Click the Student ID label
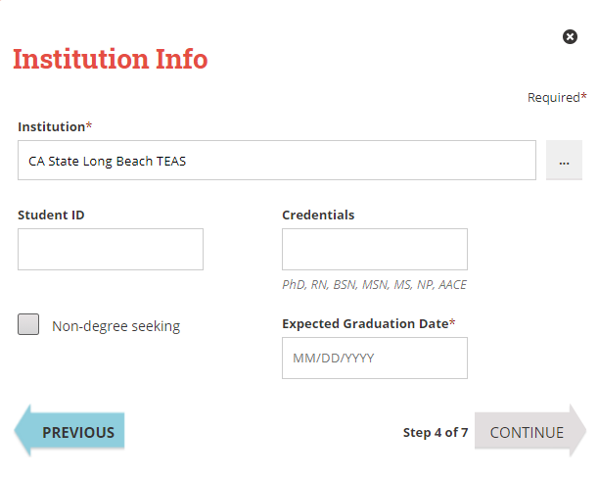 coord(51,215)
